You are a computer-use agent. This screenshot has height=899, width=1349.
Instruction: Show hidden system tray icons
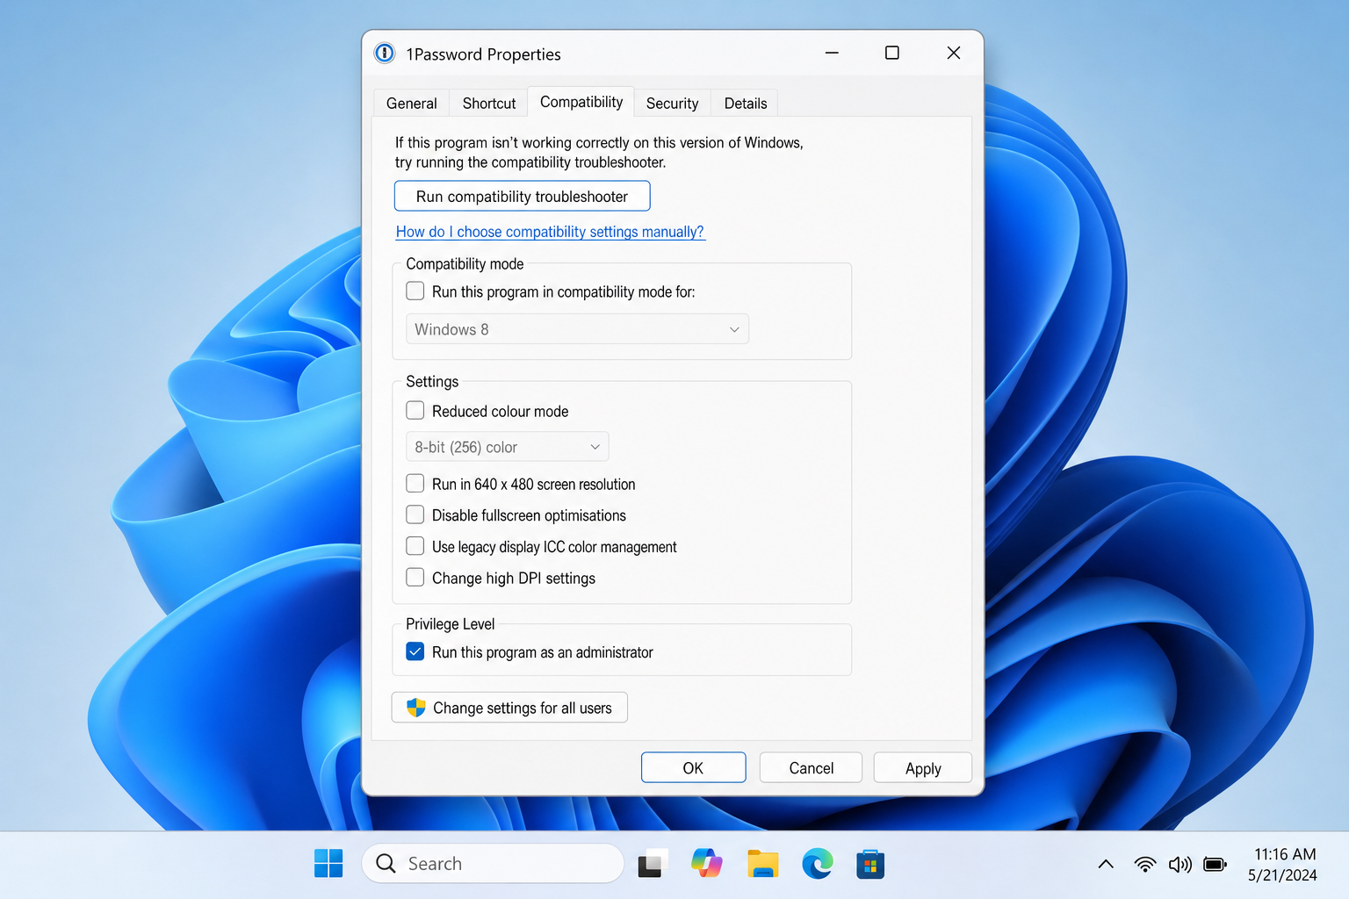point(1106,865)
